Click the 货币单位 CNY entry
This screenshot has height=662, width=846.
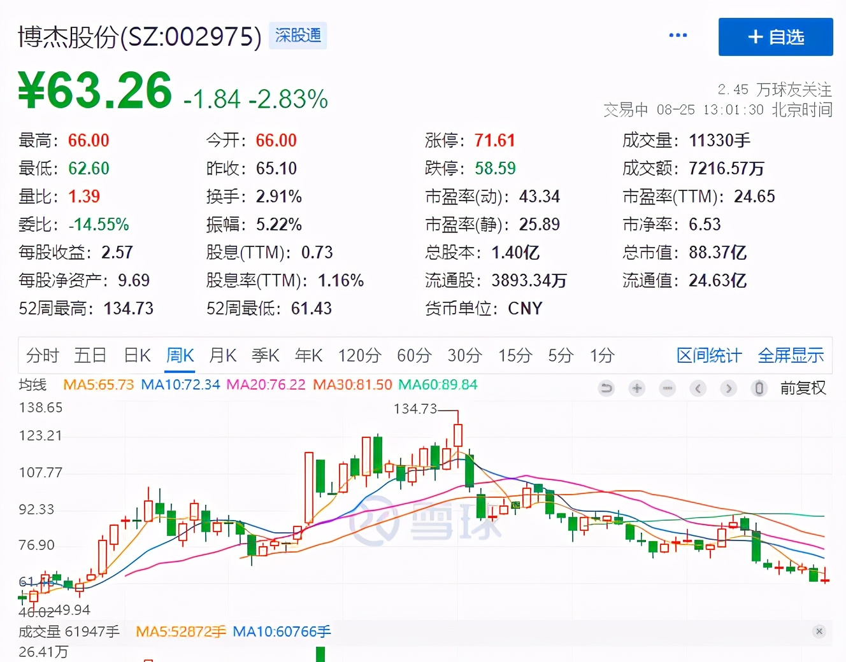484,308
